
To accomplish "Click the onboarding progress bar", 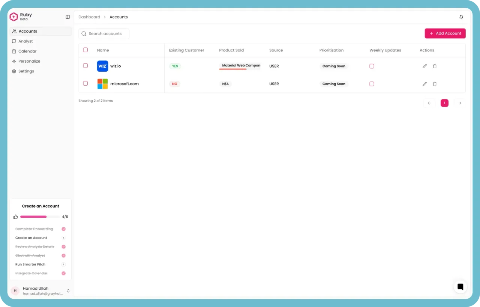I will pos(40,217).
